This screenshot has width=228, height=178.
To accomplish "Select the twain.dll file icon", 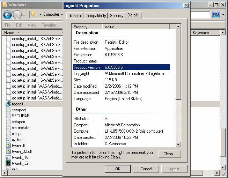I will 8,146.
